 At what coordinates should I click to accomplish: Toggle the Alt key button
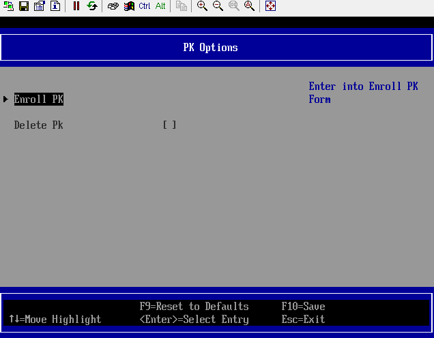pyautogui.click(x=160, y=6)
